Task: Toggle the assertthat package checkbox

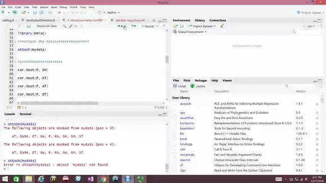Action: [x=175, y=118]
